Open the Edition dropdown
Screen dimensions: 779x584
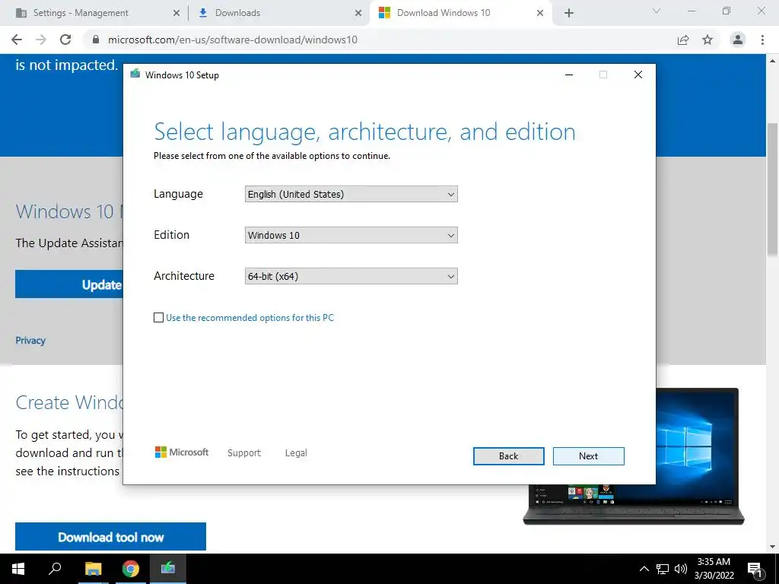tap(351, 236)
